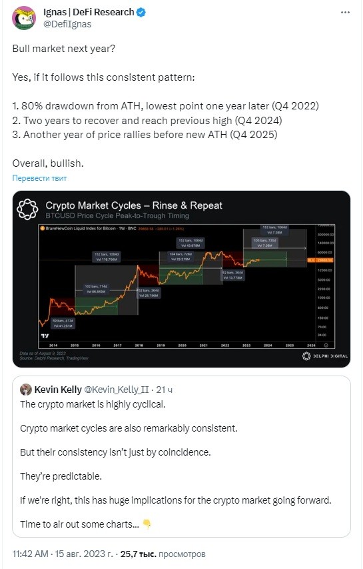Open the 25,7 тыс. просмотров view count
The height and width of the screenshot is (569, 363).
point(163,554)
